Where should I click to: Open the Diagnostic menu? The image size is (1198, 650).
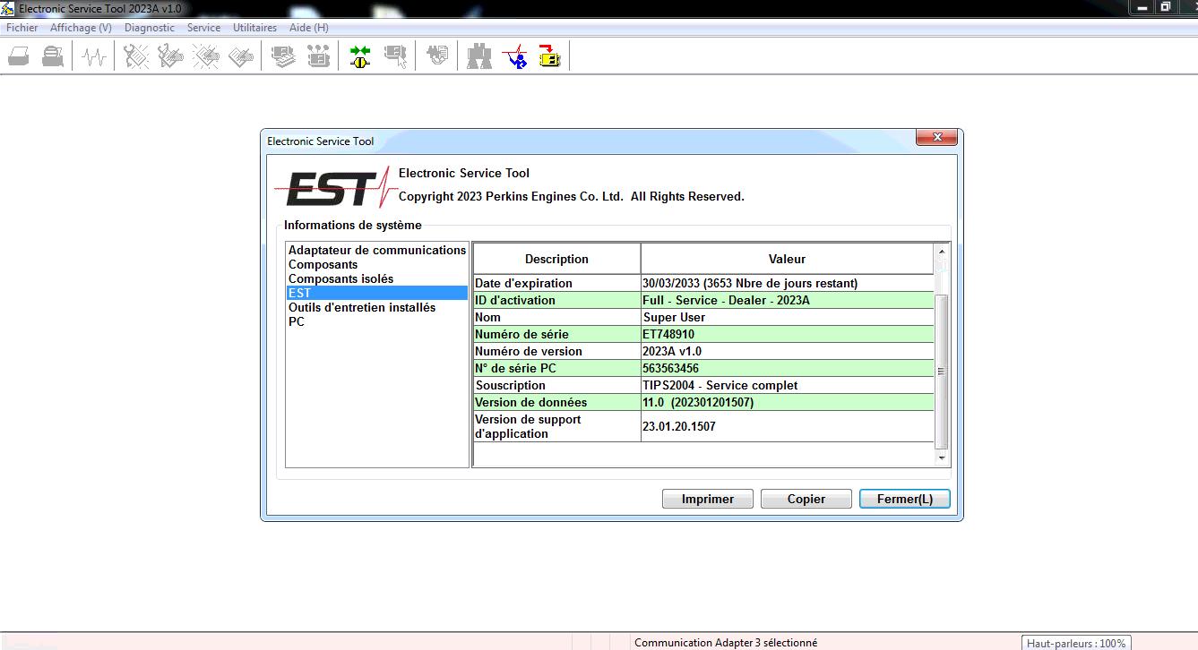(149, 27)
